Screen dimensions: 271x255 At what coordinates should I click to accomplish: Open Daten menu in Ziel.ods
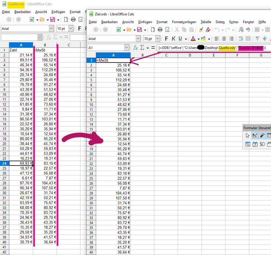point(220,22)
